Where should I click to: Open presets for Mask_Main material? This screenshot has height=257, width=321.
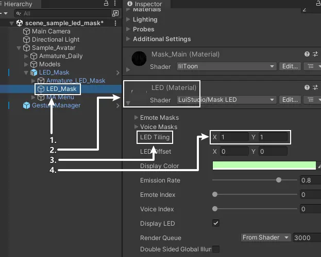coord(315,54)
